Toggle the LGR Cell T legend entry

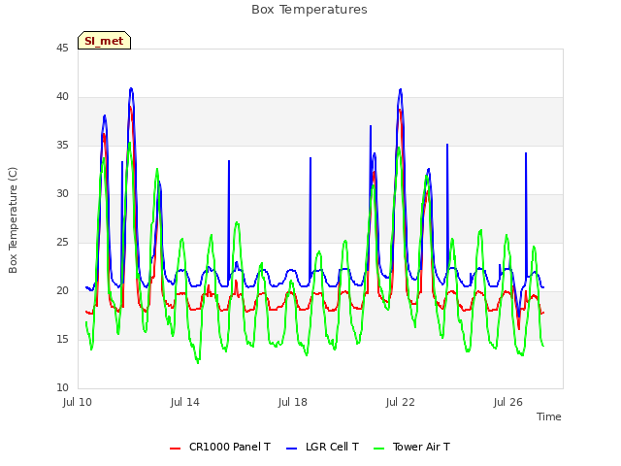click(x=322, y=447)
